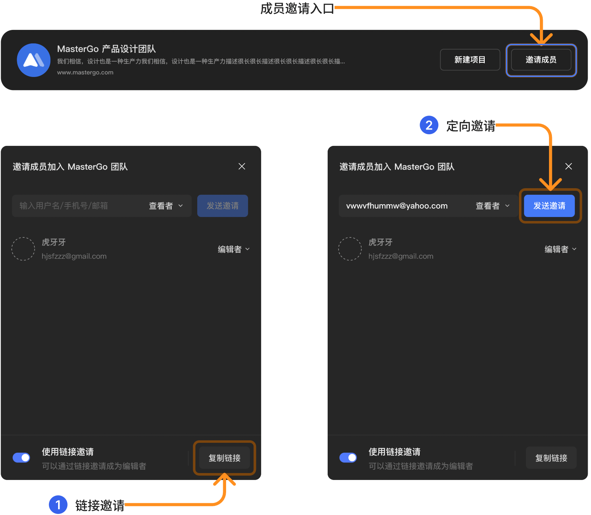Click the team description text starting 我们相信
Image resolution: width=591 pixels, height=515 pixels.
point(201,61)
